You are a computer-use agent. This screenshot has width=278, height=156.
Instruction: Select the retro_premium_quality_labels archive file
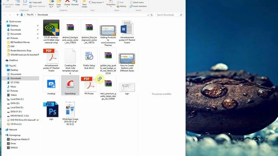pos(108,88)
